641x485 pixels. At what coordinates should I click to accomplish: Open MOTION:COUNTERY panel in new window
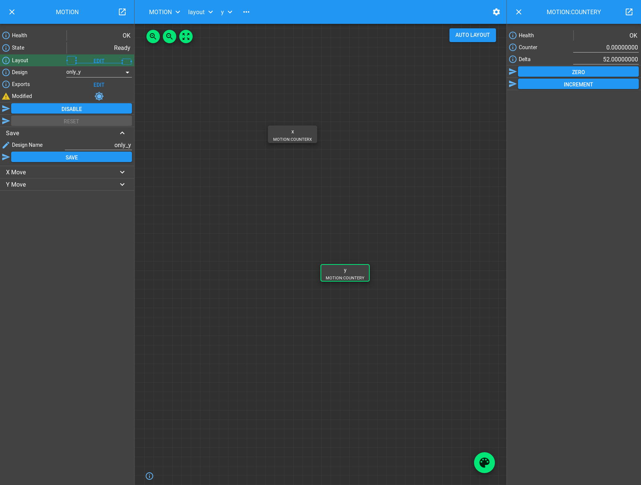629,12
